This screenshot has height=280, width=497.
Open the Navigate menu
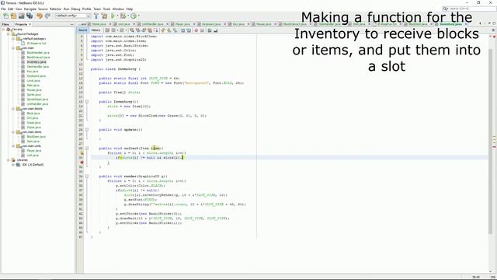click(30, 9)
